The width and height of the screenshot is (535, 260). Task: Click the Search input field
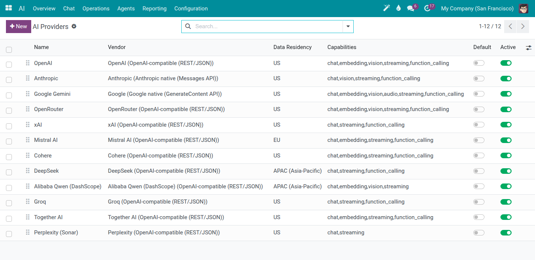[x=267, y=26]
